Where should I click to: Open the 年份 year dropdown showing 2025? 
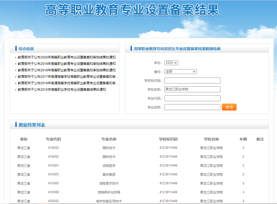[171, 63]
